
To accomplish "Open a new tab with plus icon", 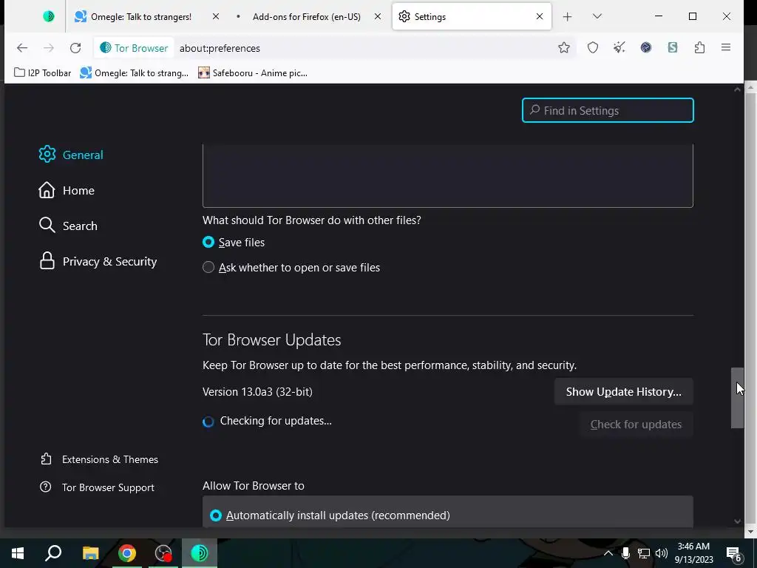I will 567,16.
